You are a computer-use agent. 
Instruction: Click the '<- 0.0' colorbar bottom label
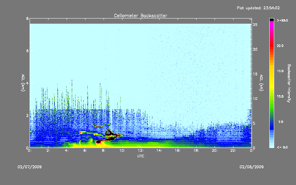click(282, 147)
